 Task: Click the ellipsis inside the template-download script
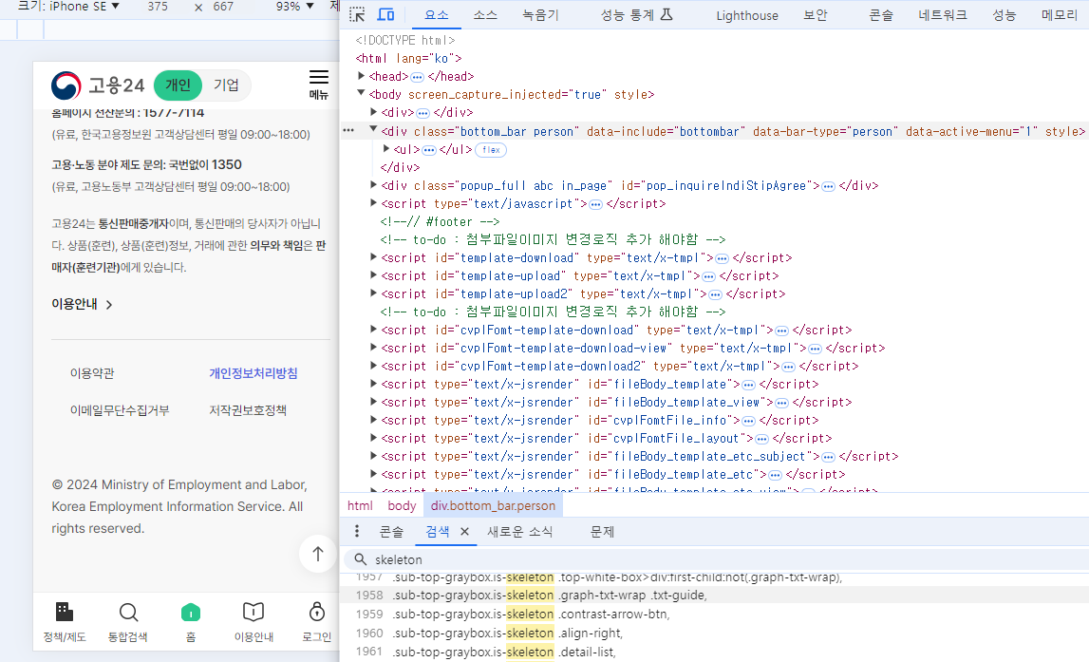722,258
